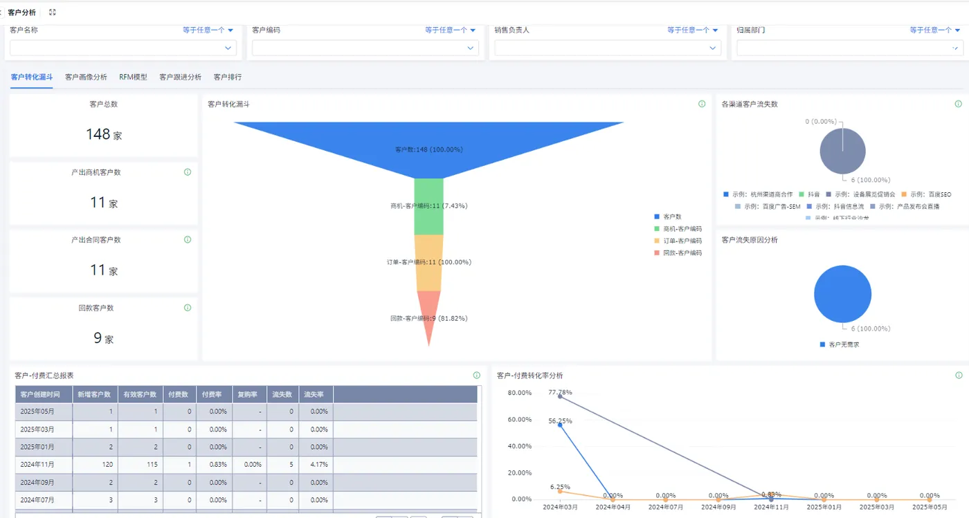
Task: Expand the 客户编码 value dropdown
Action: coord(365,48)
